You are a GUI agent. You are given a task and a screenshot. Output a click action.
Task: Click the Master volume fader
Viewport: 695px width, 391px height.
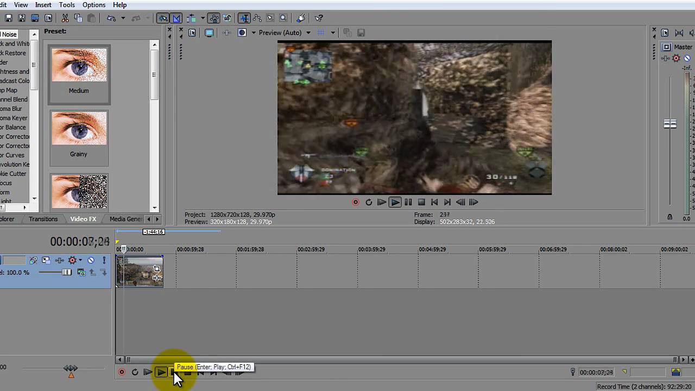(670, 124)
